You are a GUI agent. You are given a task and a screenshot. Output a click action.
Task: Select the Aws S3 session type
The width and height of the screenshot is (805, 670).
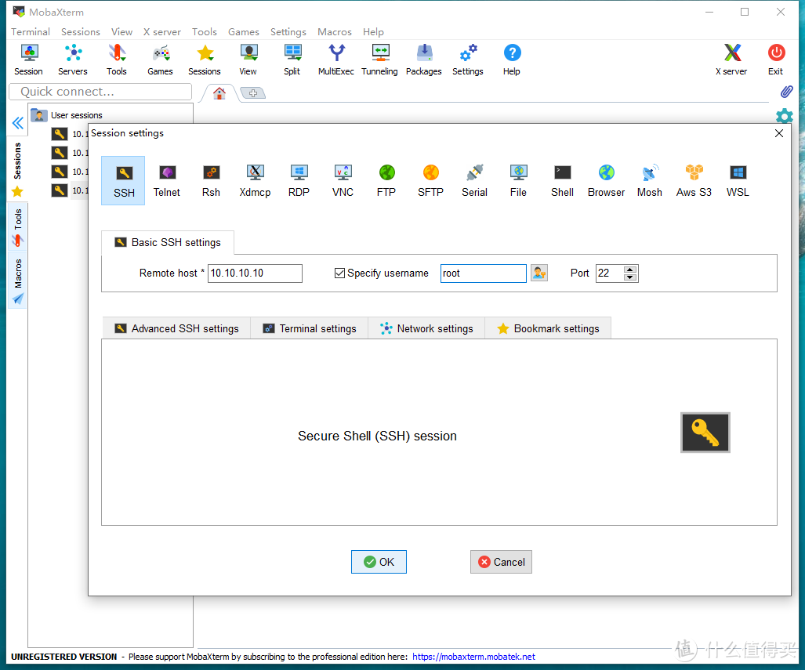(x=694, y=181)
